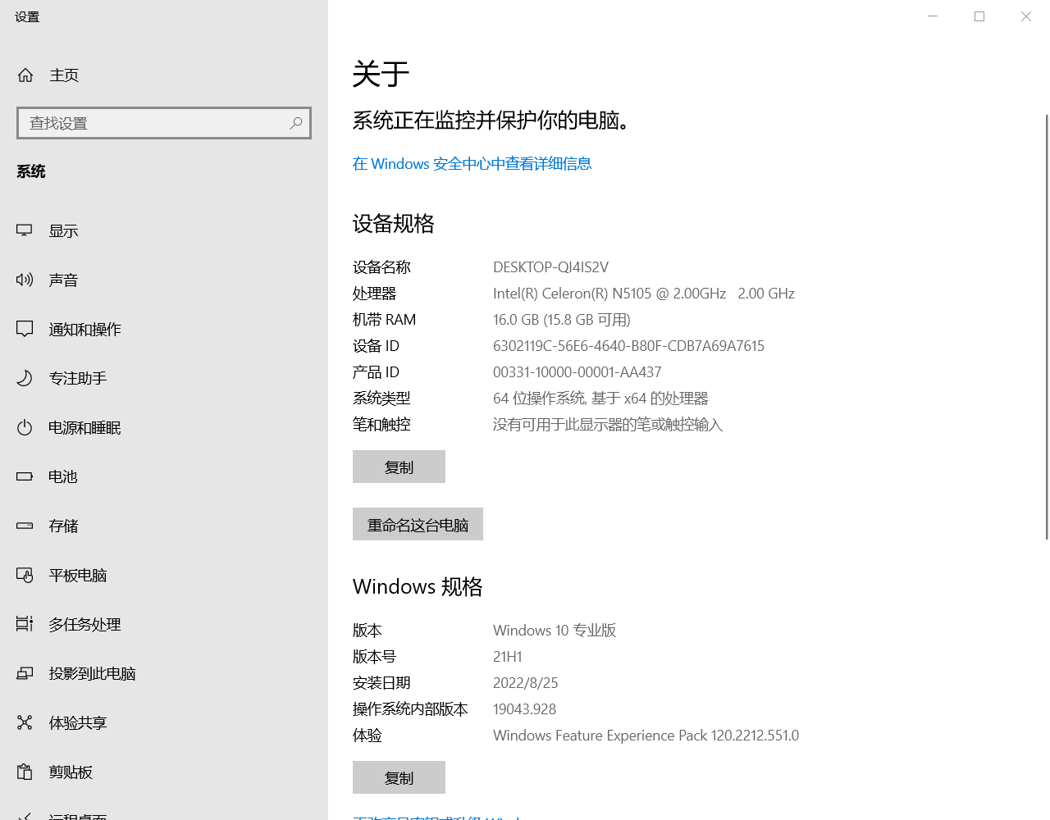Click the 设备规格 heading
The height and width of the screenshot is (820, 1050).
tap(394, 224)
